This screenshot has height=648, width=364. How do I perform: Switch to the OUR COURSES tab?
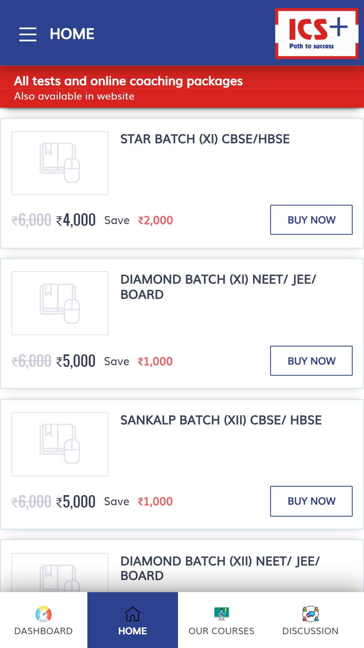pos(221,620)
